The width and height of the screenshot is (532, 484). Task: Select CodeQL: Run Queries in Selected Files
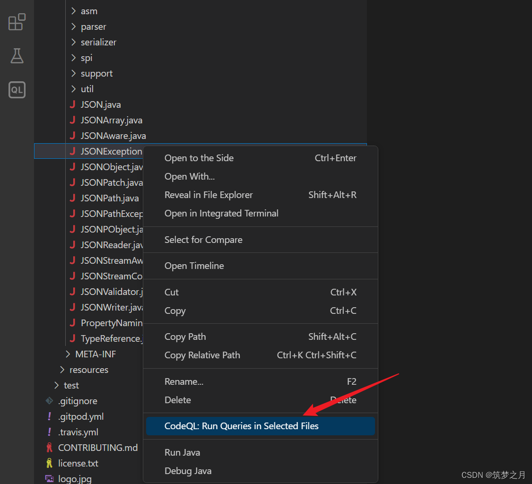[x=241, y=426]
